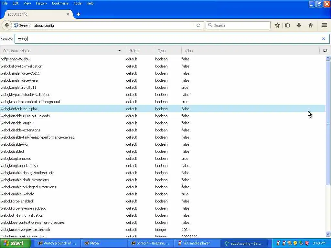The width and height of the screenshot is (331, 248).
Task: Click scrollbar down arrow
Action: 328,234
